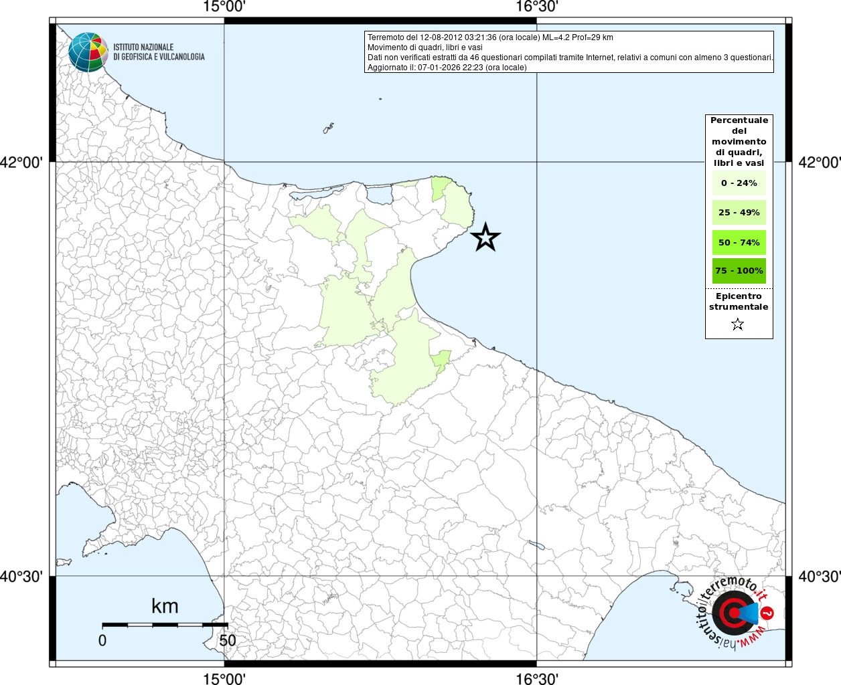
Task: Click the right 42°00' latitude label
Action: pyautogui.click(x=820, y=163)
